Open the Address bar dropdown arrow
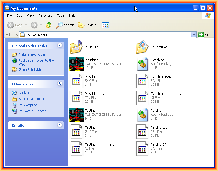 [x=194, y=35]
